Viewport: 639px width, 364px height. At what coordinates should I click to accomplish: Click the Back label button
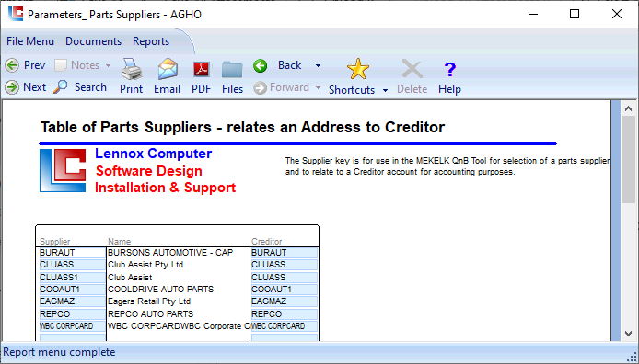point(289,65)
